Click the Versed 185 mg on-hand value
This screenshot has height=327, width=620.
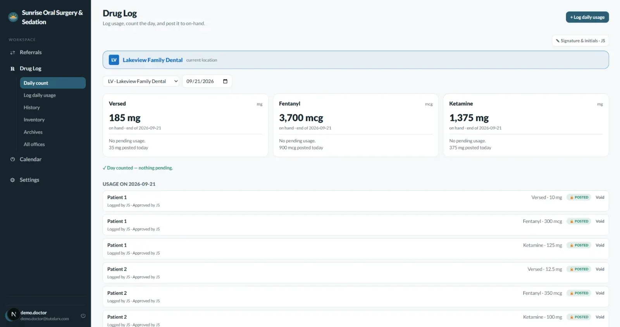(x=125, y=118)
